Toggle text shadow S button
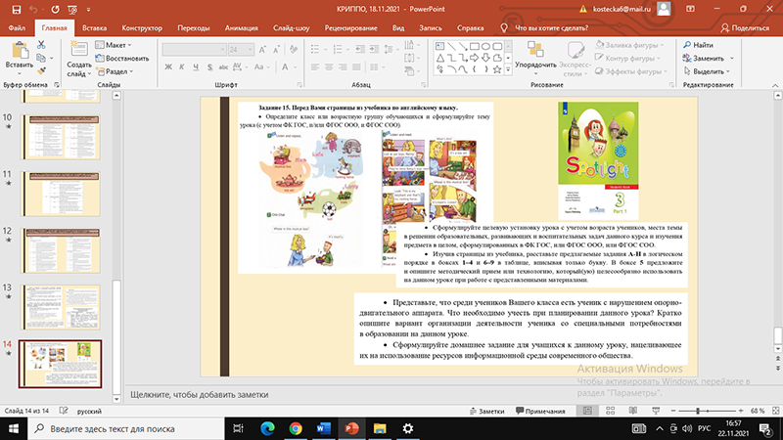Image resolution: width=783 pixels, height=440 pixels. point(209,66)
